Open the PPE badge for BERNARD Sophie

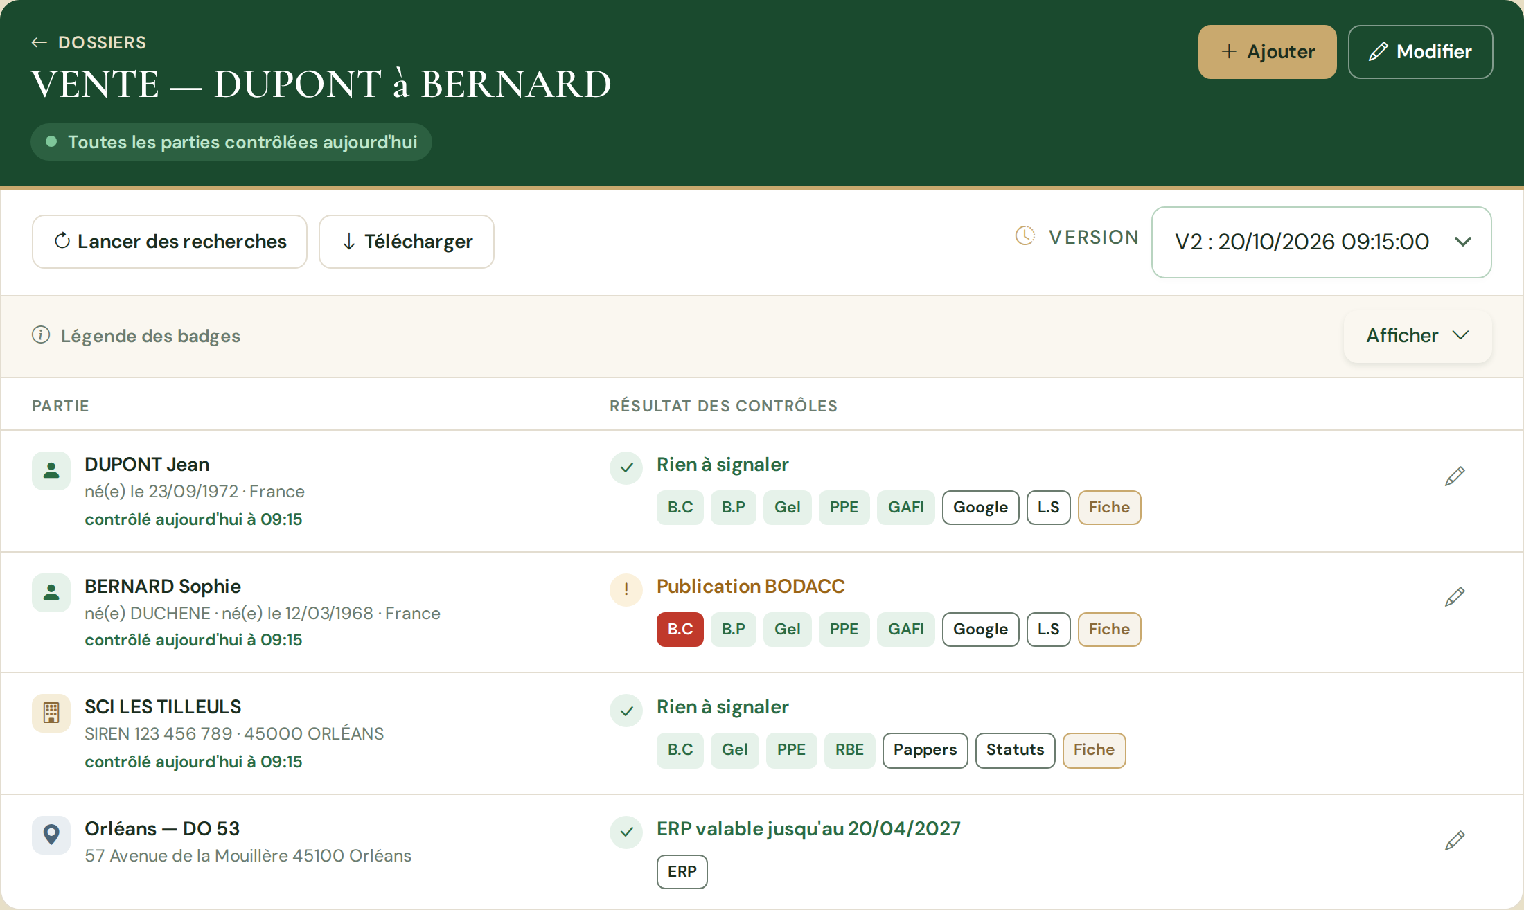pos(844,630)
